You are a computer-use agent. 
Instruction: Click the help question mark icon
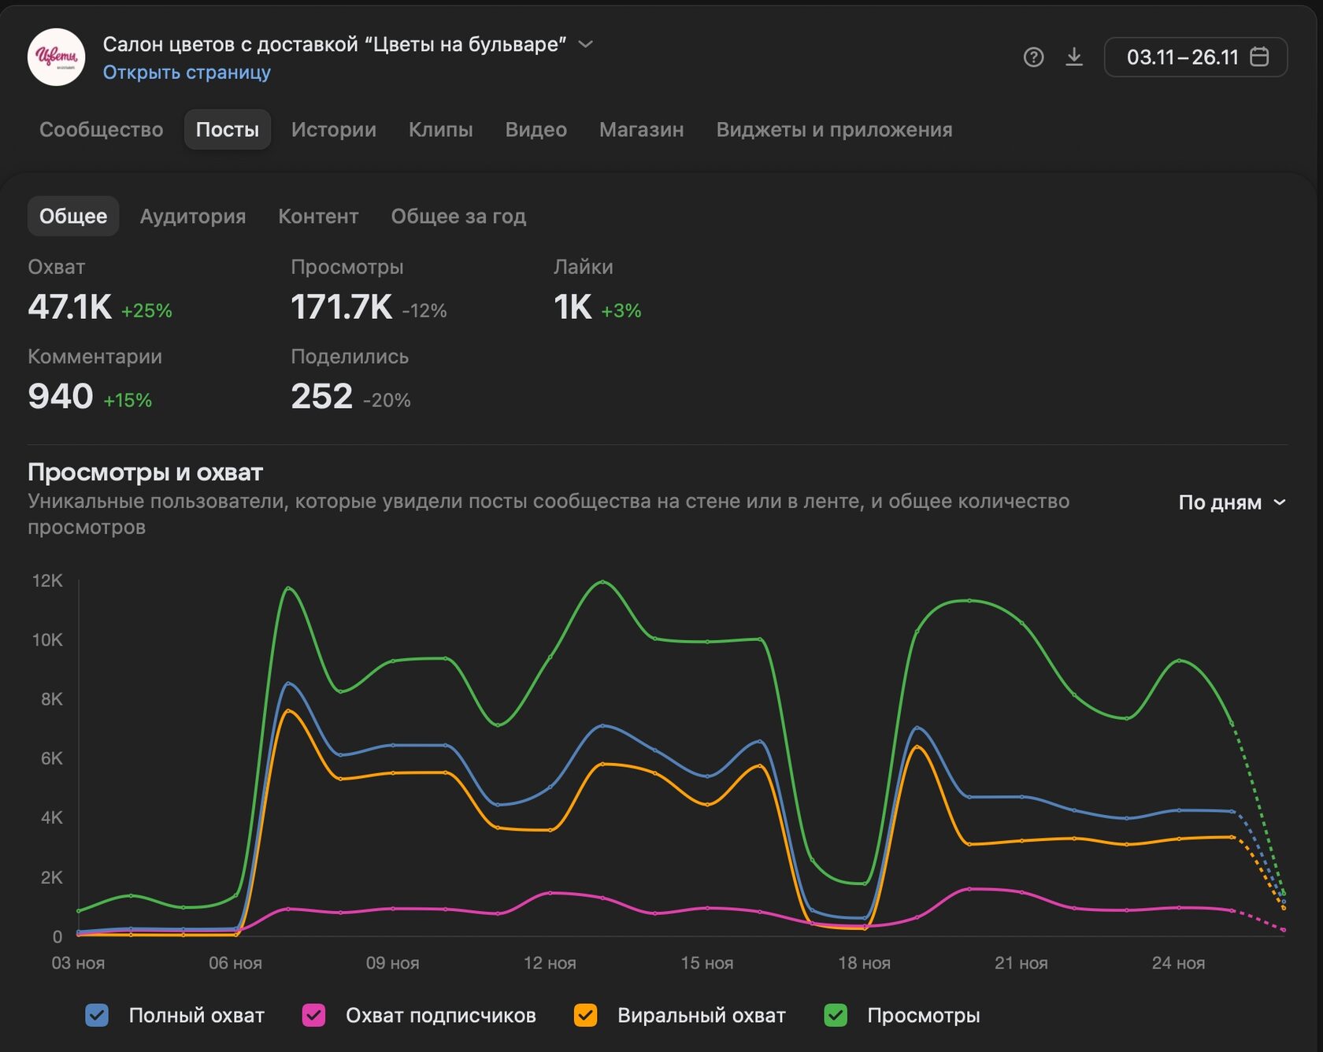[1033, 57]
